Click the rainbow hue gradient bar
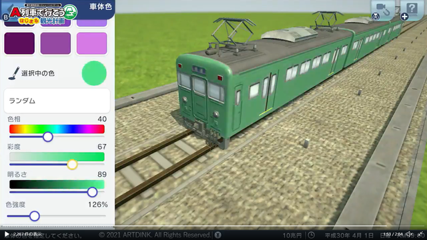Screen dimensions: 427x240 (57, 129)
